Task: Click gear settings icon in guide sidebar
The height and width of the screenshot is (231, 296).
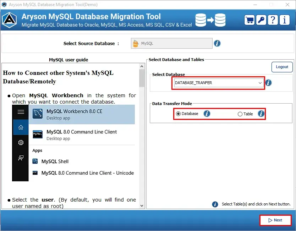Action: (21, 143)
